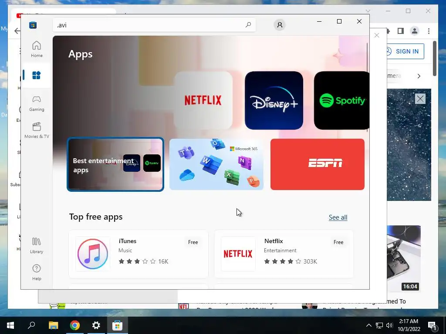
Task: Open Settings gear in the taskbar
Action: click(96, 325)
